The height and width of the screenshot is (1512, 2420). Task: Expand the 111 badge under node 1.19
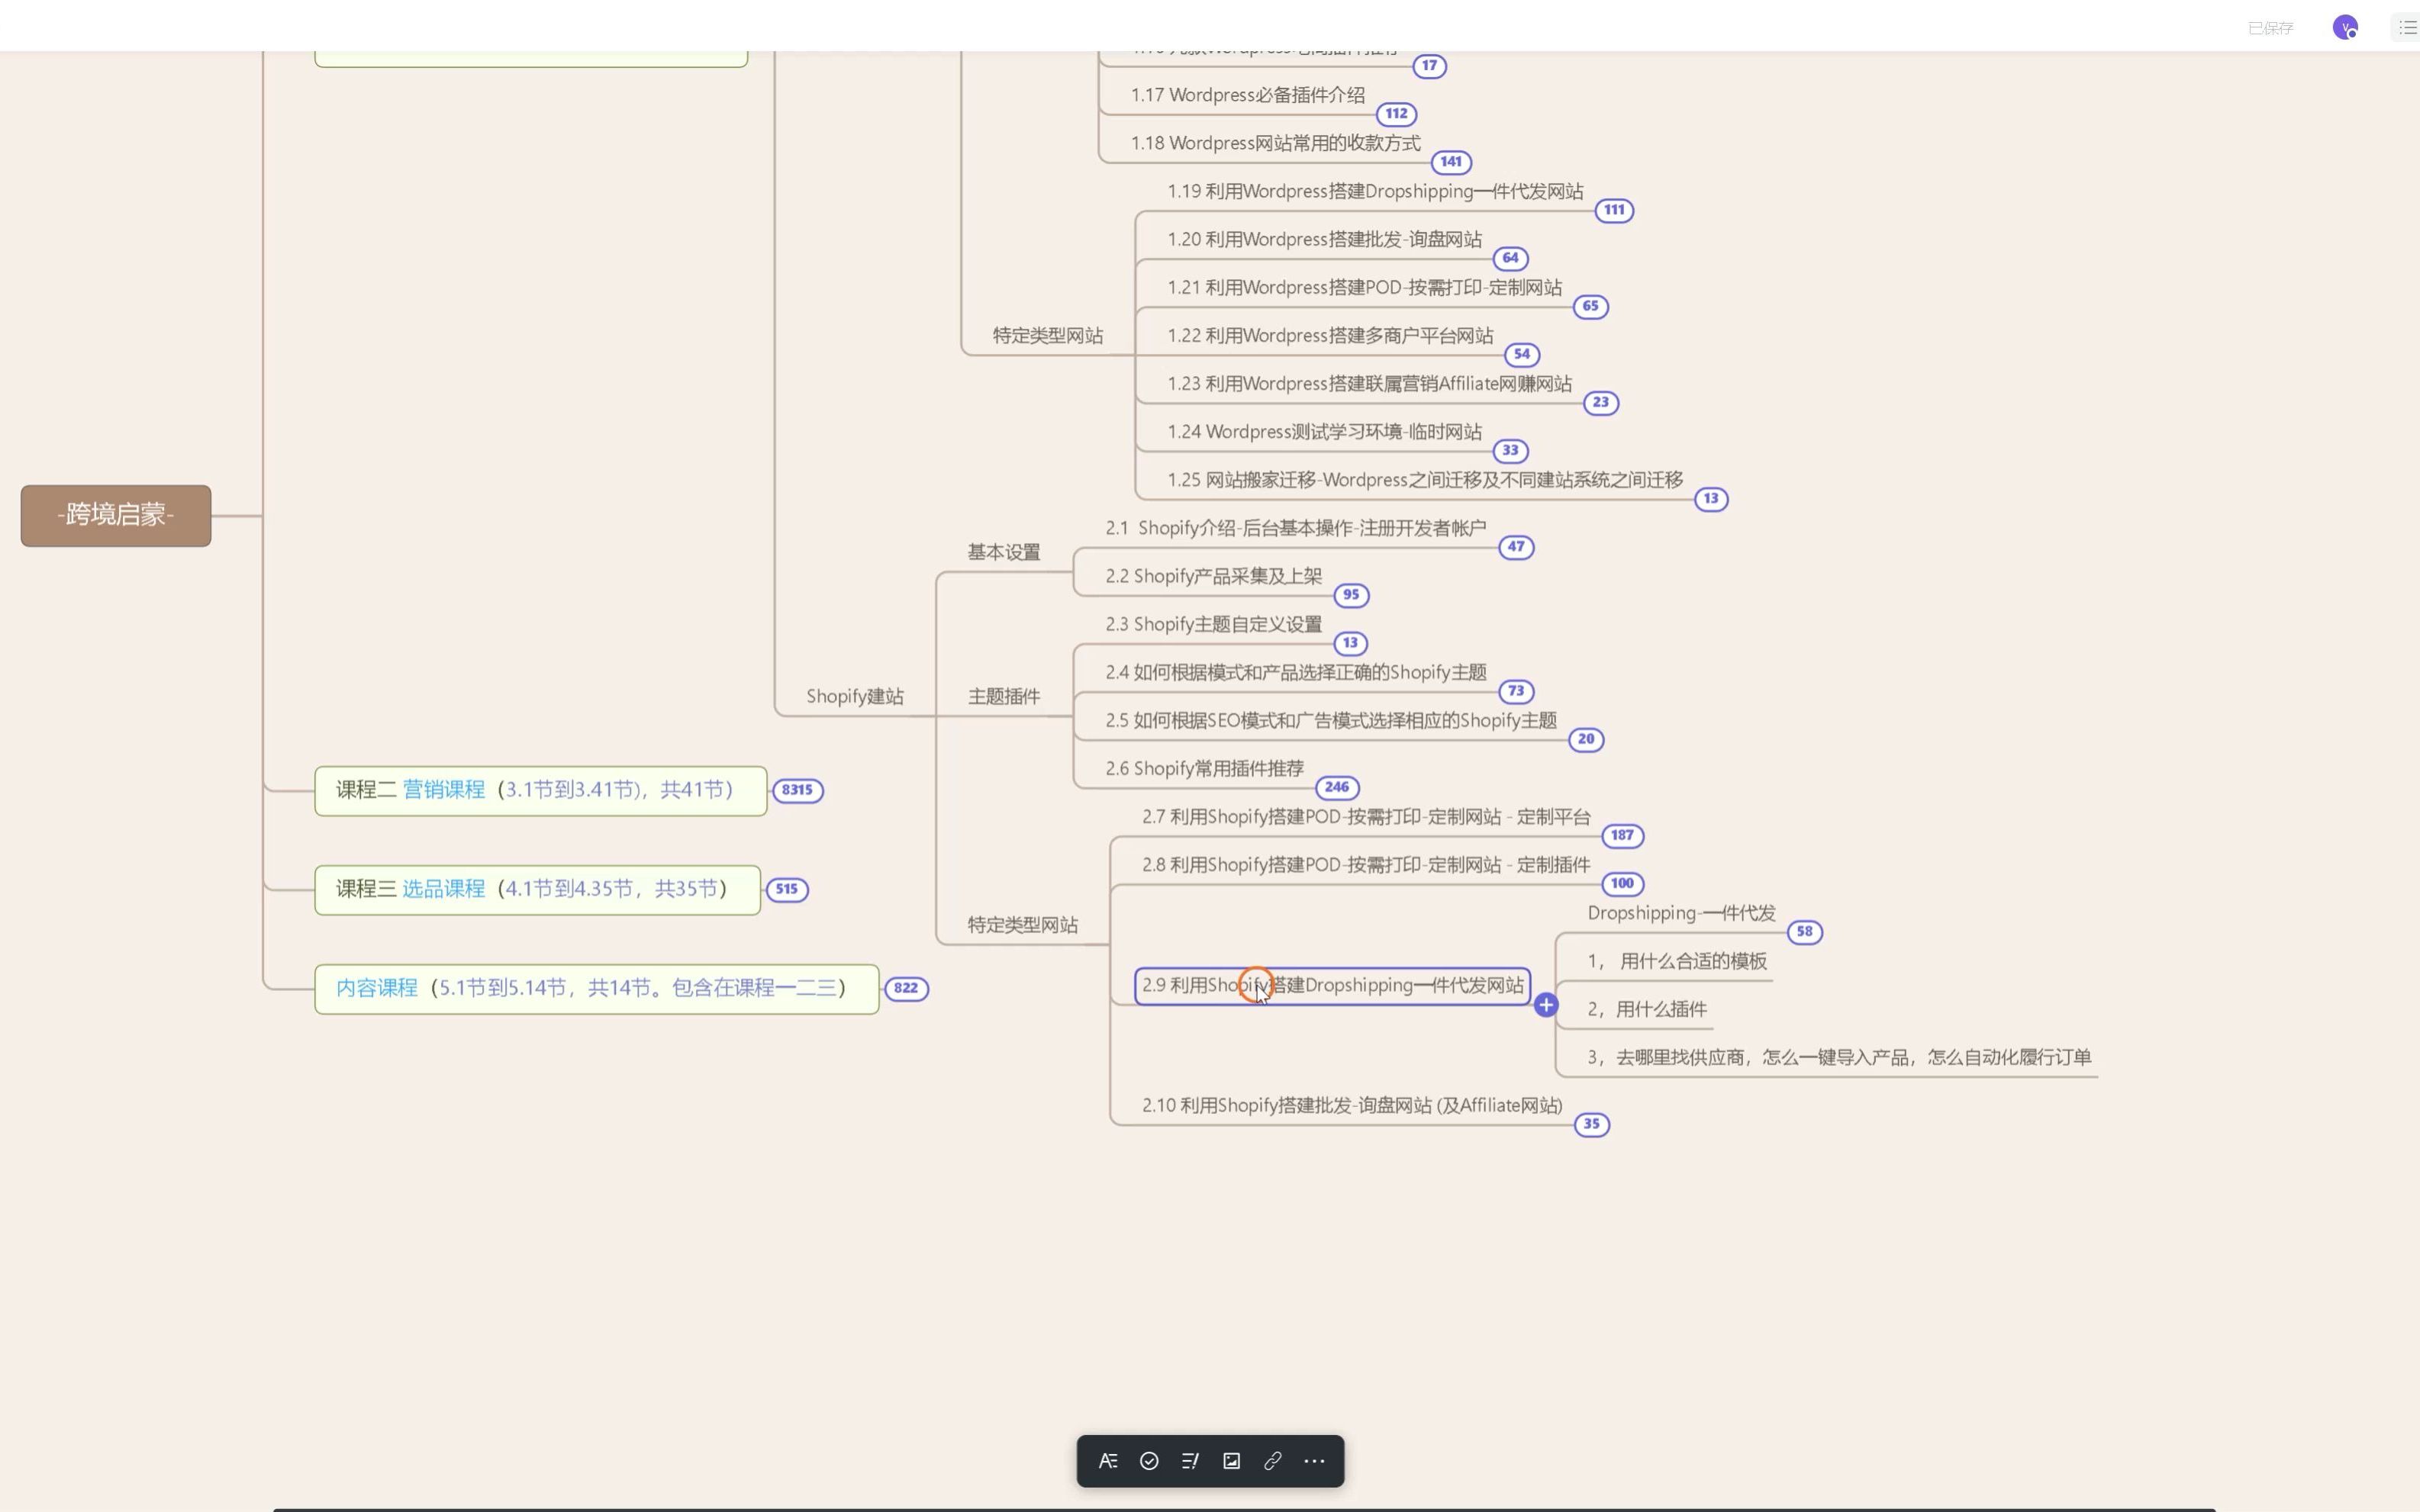click(x=1615, y=210)
